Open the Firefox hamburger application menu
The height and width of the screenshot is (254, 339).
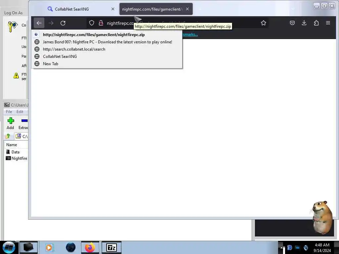(x=328, y=23)
